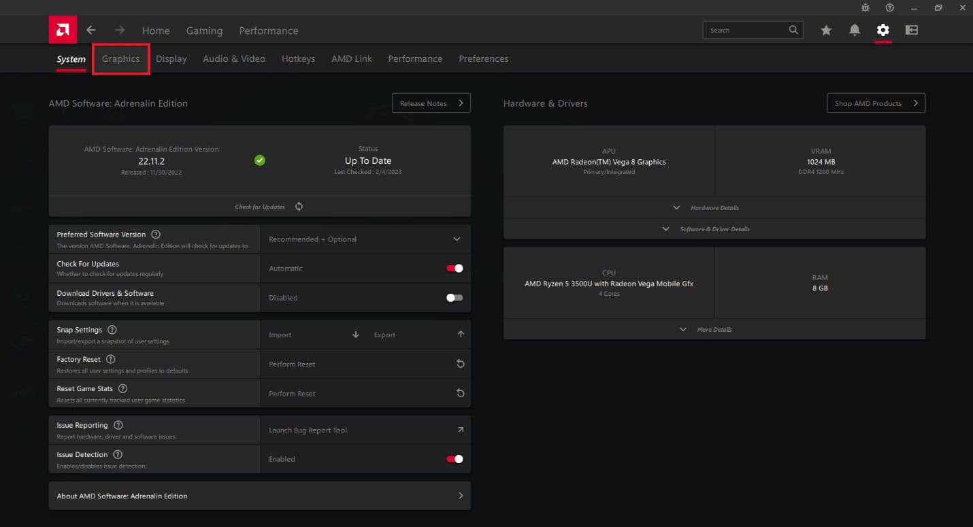Show help for Factory Reset

click(111, 359)
